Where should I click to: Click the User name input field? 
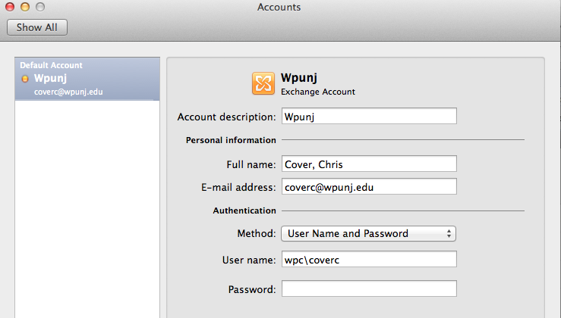coord(369,260)
